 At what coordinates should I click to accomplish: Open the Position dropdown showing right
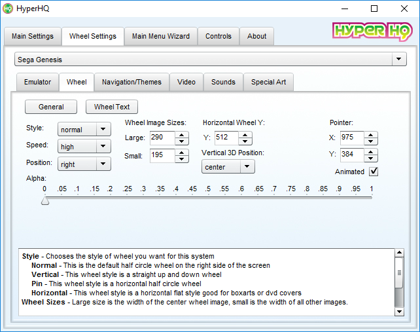(x=84, y=164)
